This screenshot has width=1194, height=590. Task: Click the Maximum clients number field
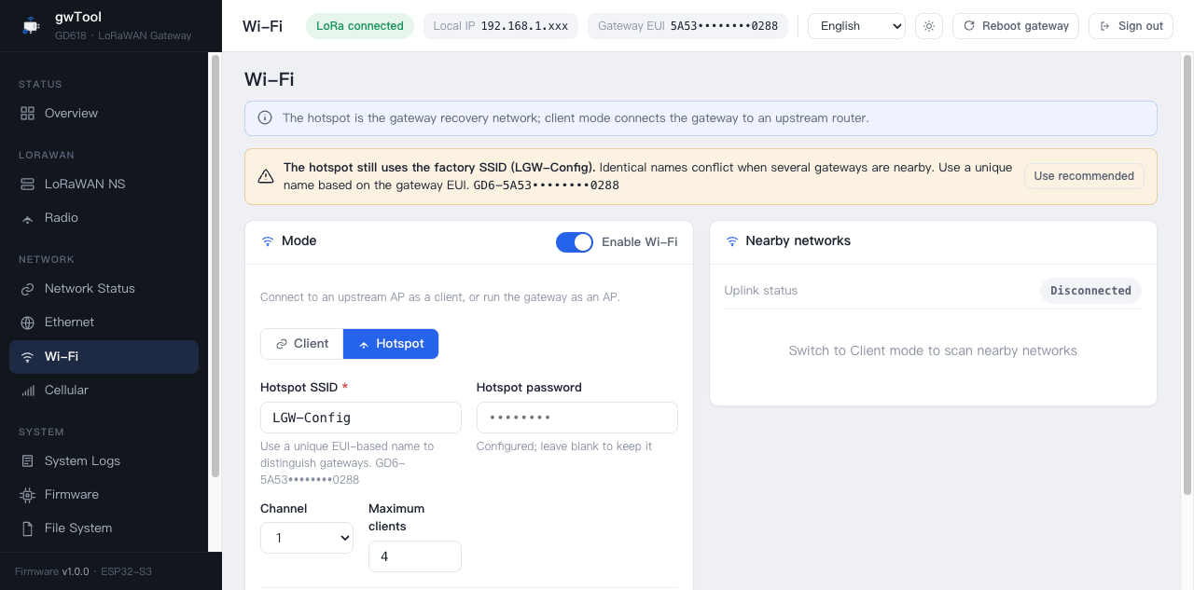415,556
